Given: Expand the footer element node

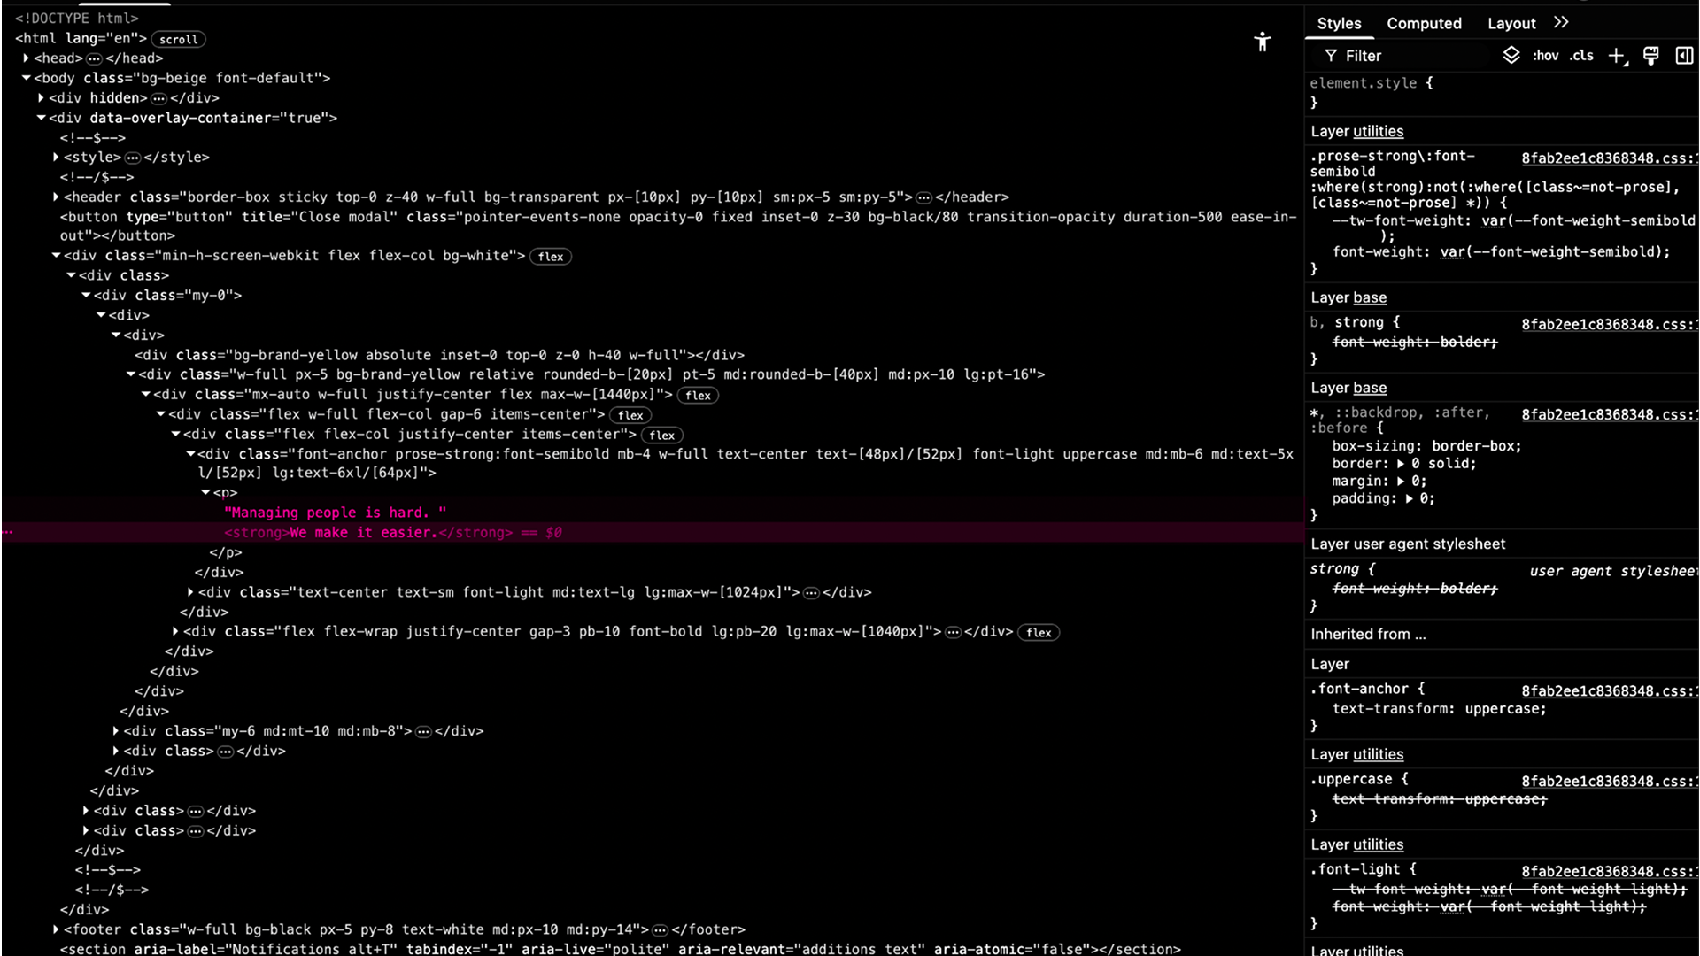Looking at the screenshot, I should [x=58, y=929].
